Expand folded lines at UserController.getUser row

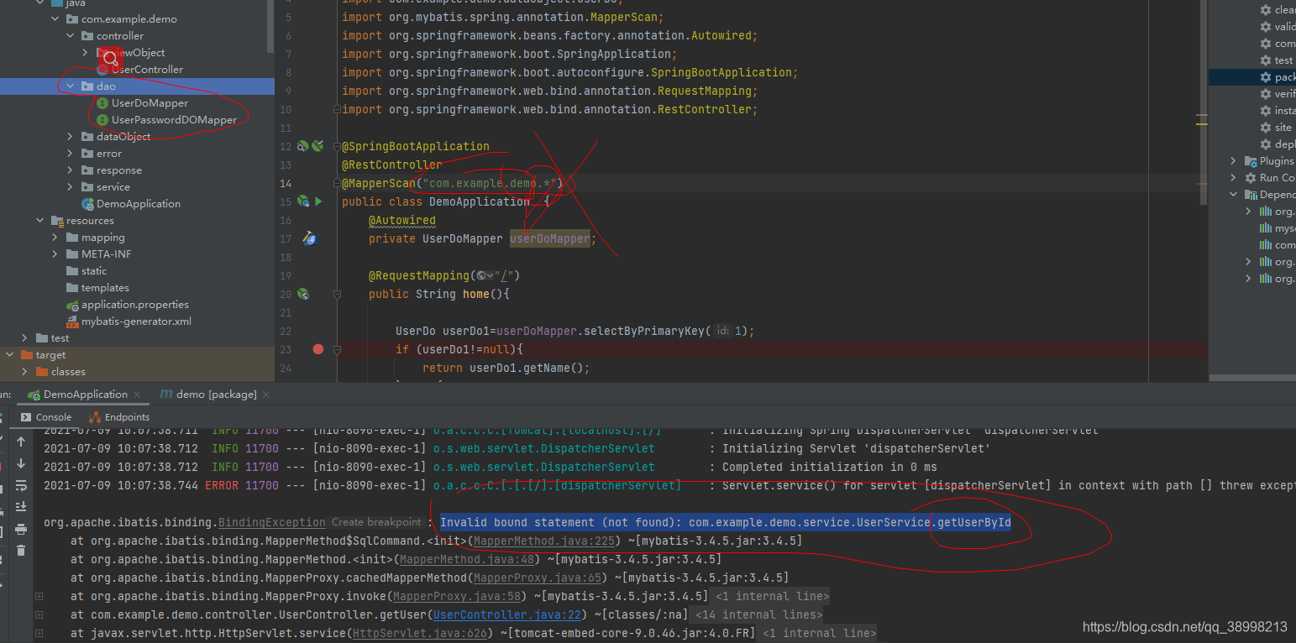(x=39, y=614)
